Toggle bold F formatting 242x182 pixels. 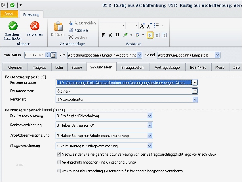pos(103,35)
